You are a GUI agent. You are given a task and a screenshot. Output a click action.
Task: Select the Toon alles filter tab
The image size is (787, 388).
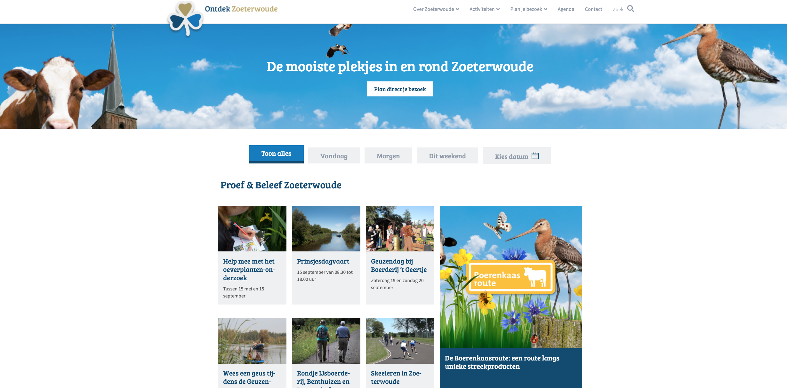pos(277,154)
